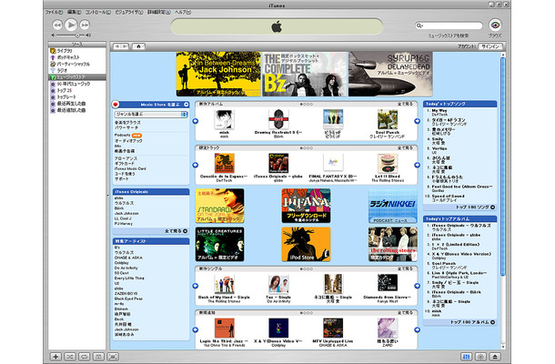Open the ファイル (File) menu

[54, 12]
